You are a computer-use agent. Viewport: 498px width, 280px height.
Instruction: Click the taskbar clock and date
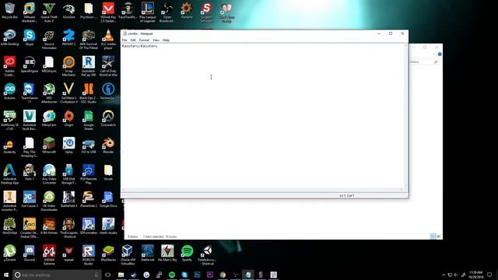(x=475, y=275)
